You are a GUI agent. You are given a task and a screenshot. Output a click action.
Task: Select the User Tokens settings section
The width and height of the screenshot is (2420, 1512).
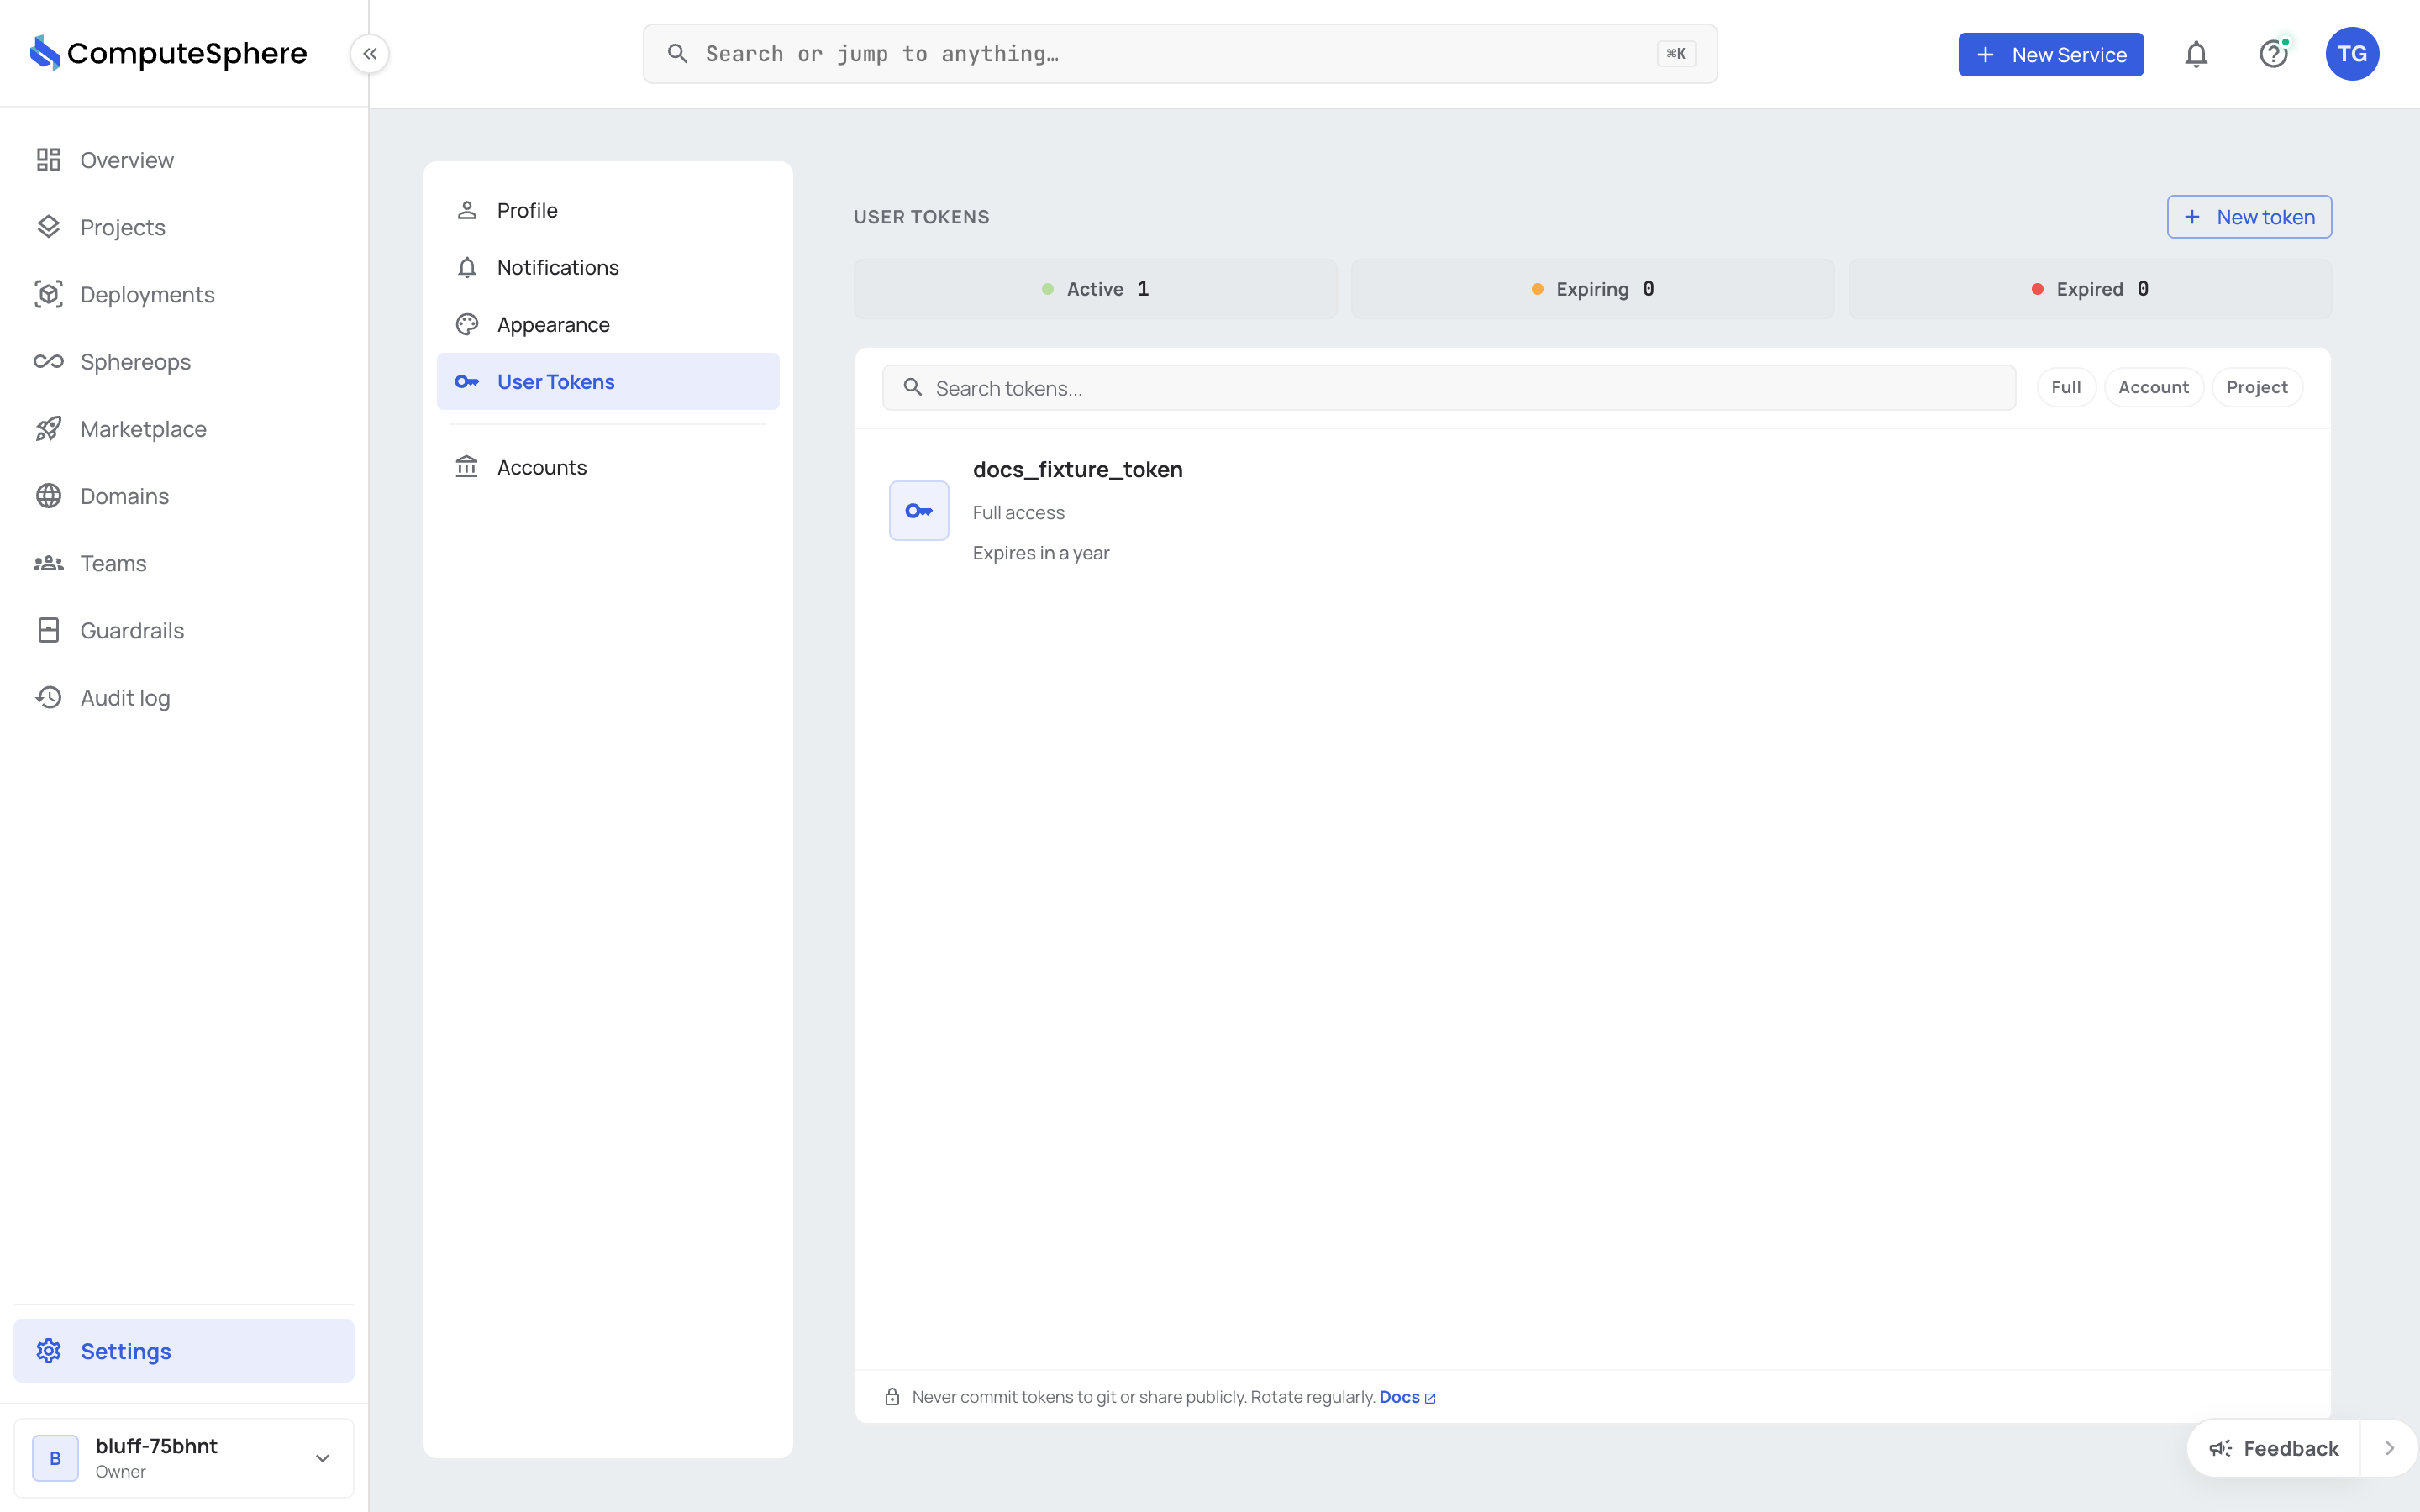608,381
